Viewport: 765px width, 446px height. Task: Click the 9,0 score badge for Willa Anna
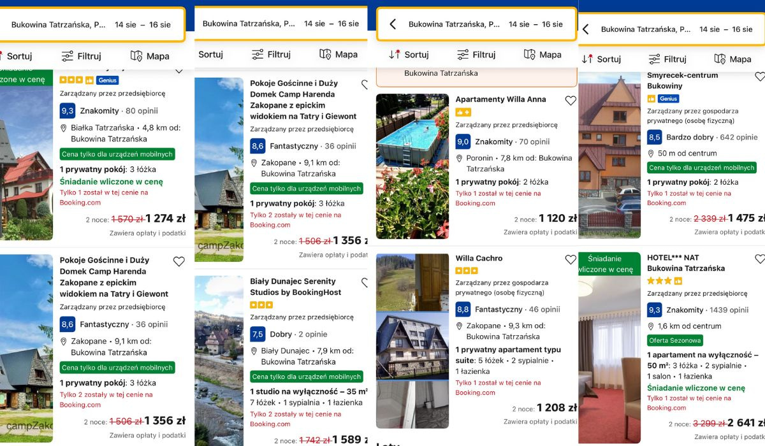pos(463,141)
